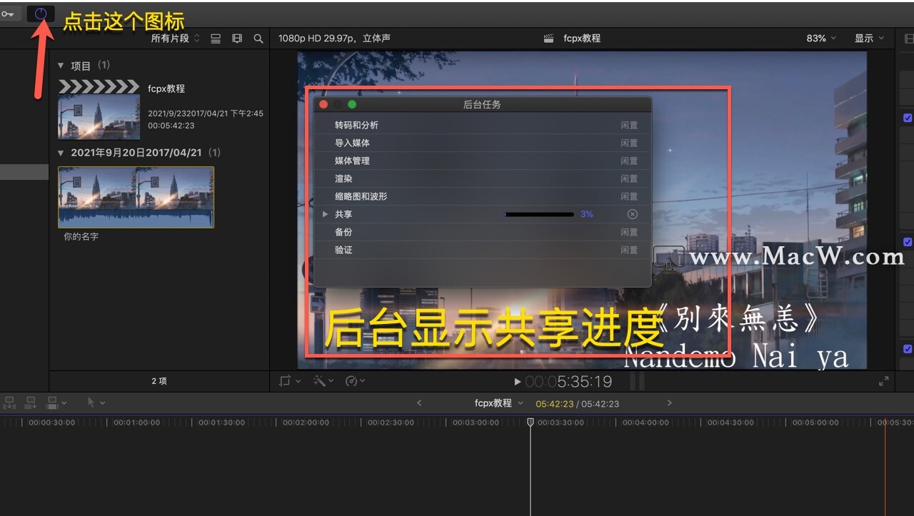Click ruler mark 00:02:00:00
The width and height of the screenshot is (914, 516).
[x=306, y=423]
